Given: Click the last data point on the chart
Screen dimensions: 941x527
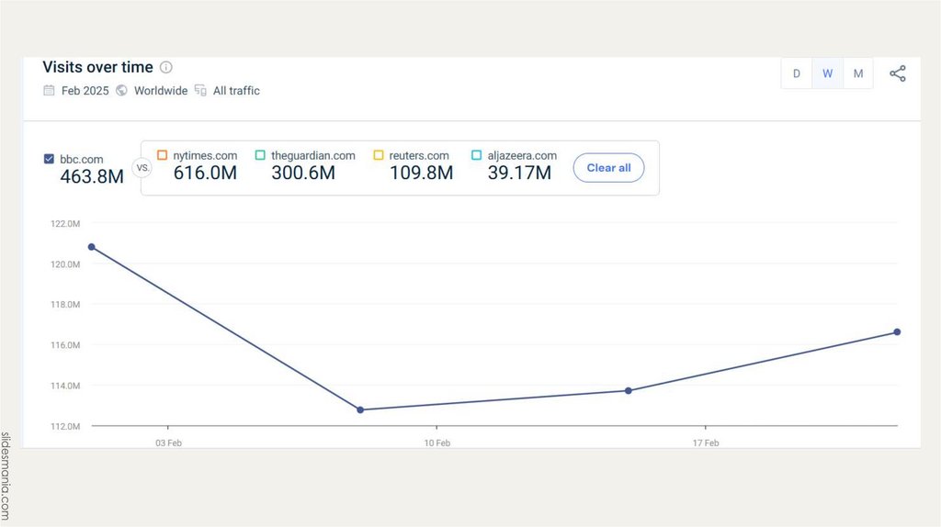Looking at the screenshot, I should 897,331.
